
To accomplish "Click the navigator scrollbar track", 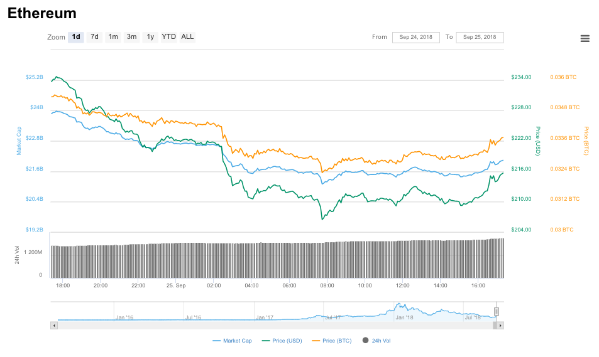I will (275, 326).
